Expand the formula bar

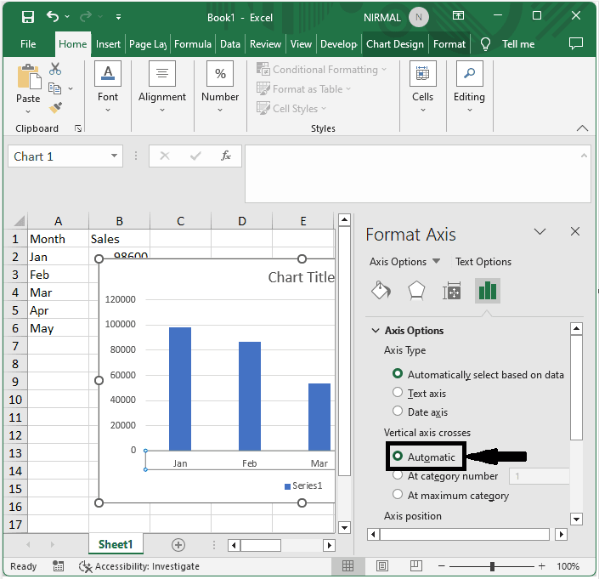point(584,155)
